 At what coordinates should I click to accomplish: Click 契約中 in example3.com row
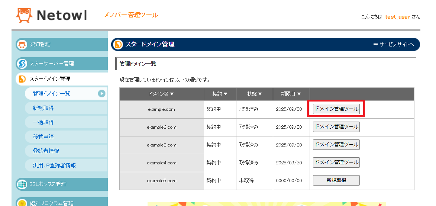click(220, 145)
